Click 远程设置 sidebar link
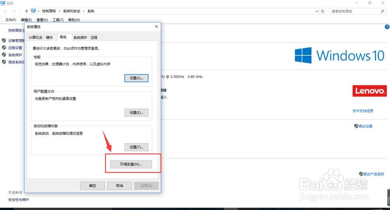This screenshot has height=210, width=390. [x=15, y=48]
